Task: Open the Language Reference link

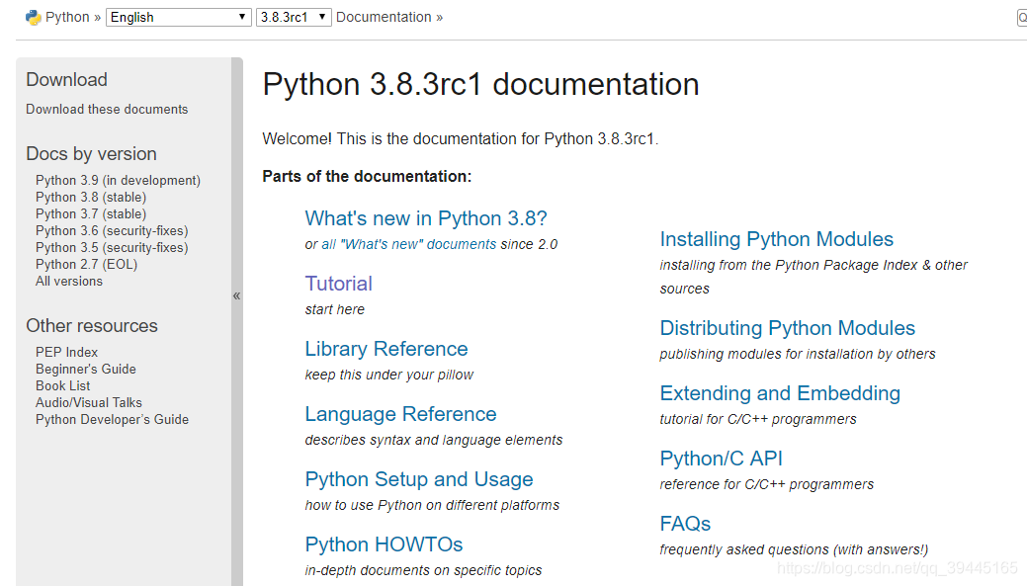Action: [401, 414]
